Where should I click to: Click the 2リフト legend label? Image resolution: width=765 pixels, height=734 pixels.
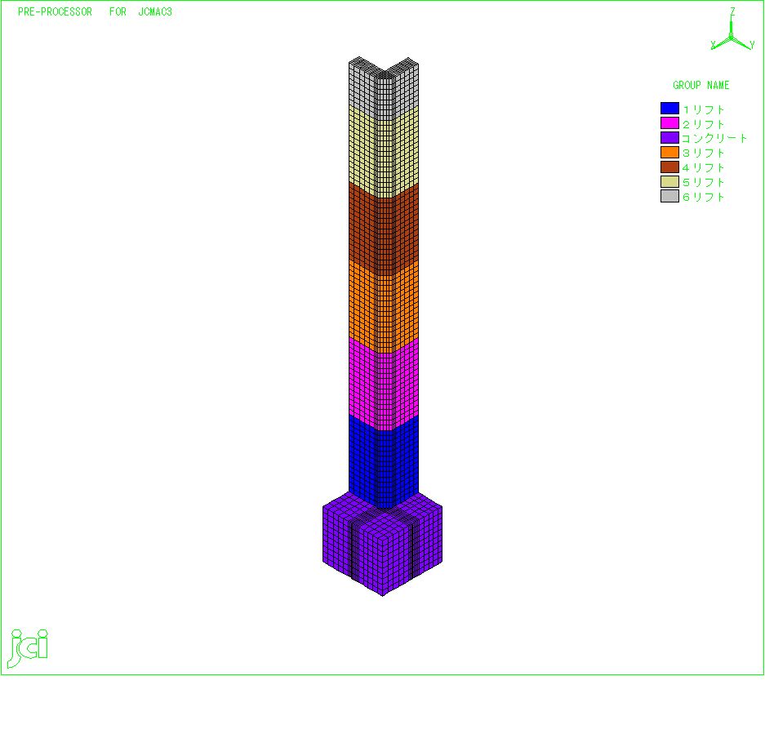pos(703,124)
